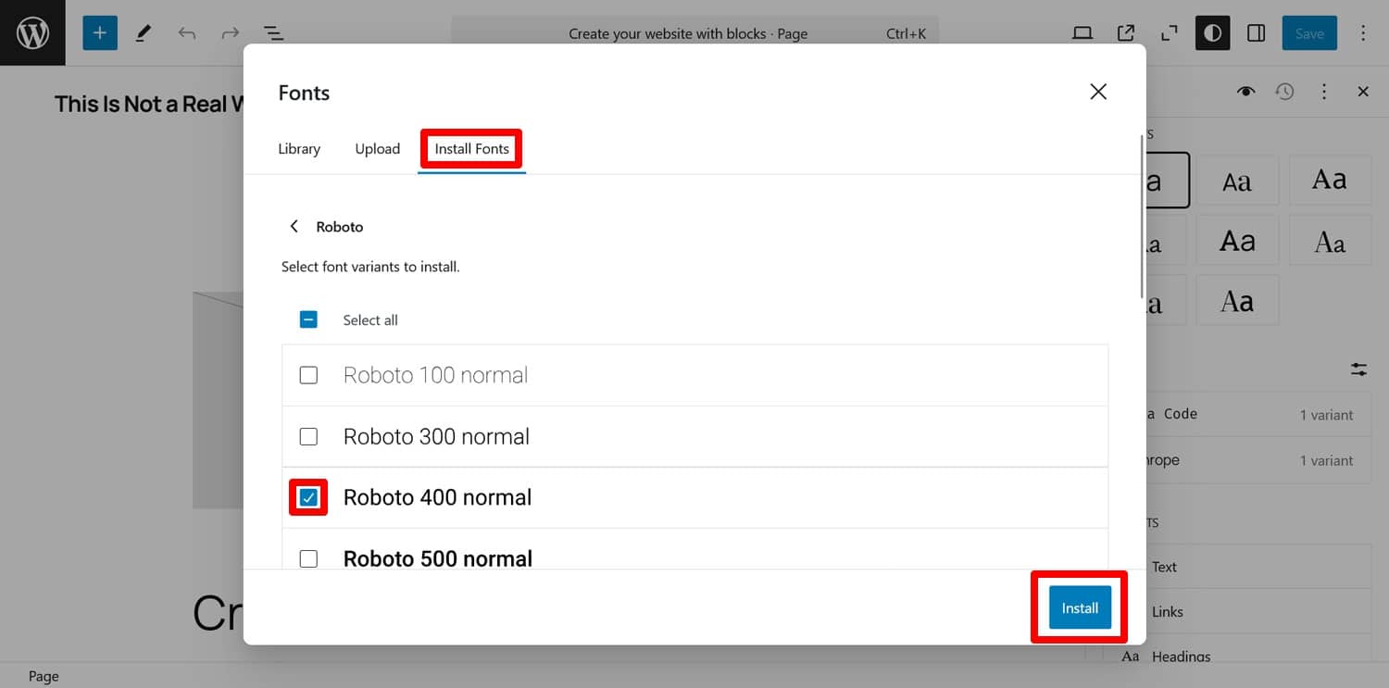This screenshot has height=688, width=1389.
Task: Toggle the Styles half-circle icon
Action: 1213,33
